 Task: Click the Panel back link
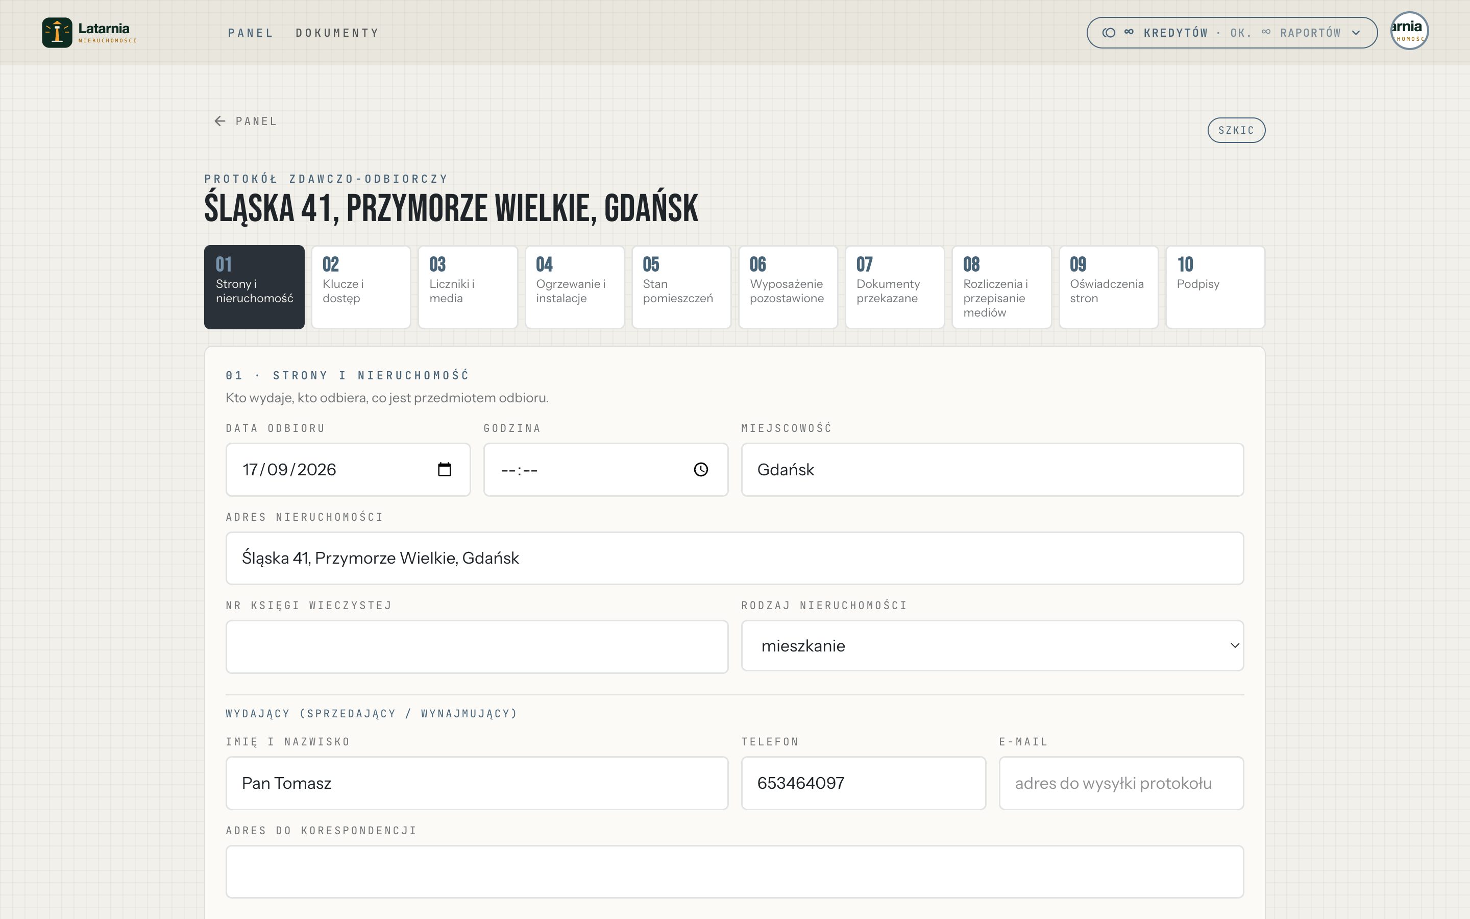246,122
